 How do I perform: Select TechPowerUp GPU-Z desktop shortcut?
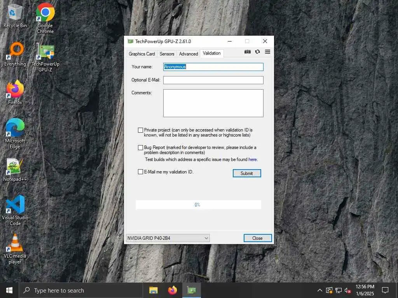45,57
